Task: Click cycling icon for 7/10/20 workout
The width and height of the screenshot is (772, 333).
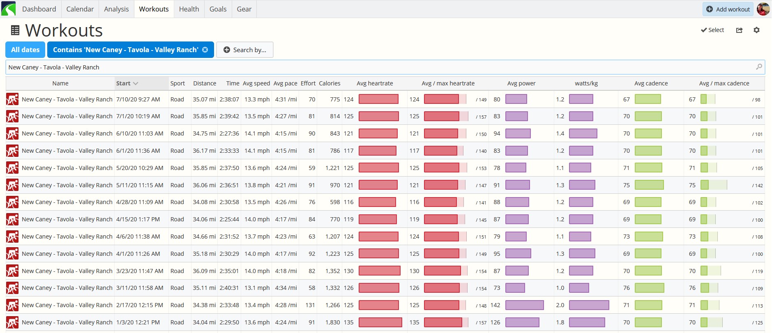Action: [x=12, y=99]
